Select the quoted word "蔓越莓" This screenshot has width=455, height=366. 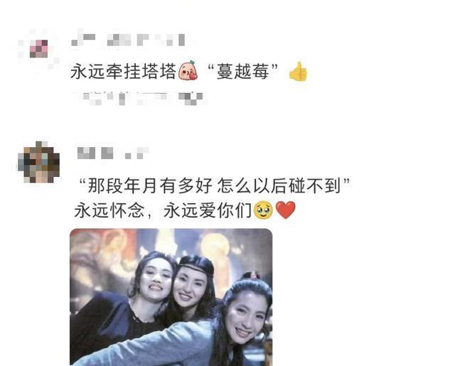[242, 71]
